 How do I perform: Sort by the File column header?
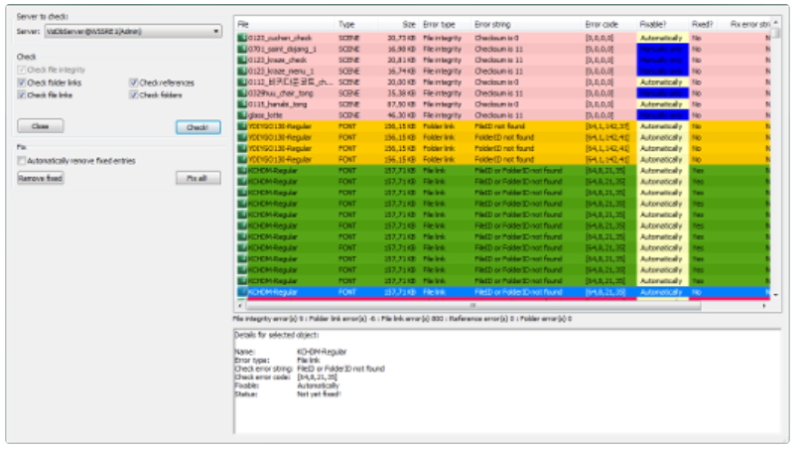[x=285, y=24]
